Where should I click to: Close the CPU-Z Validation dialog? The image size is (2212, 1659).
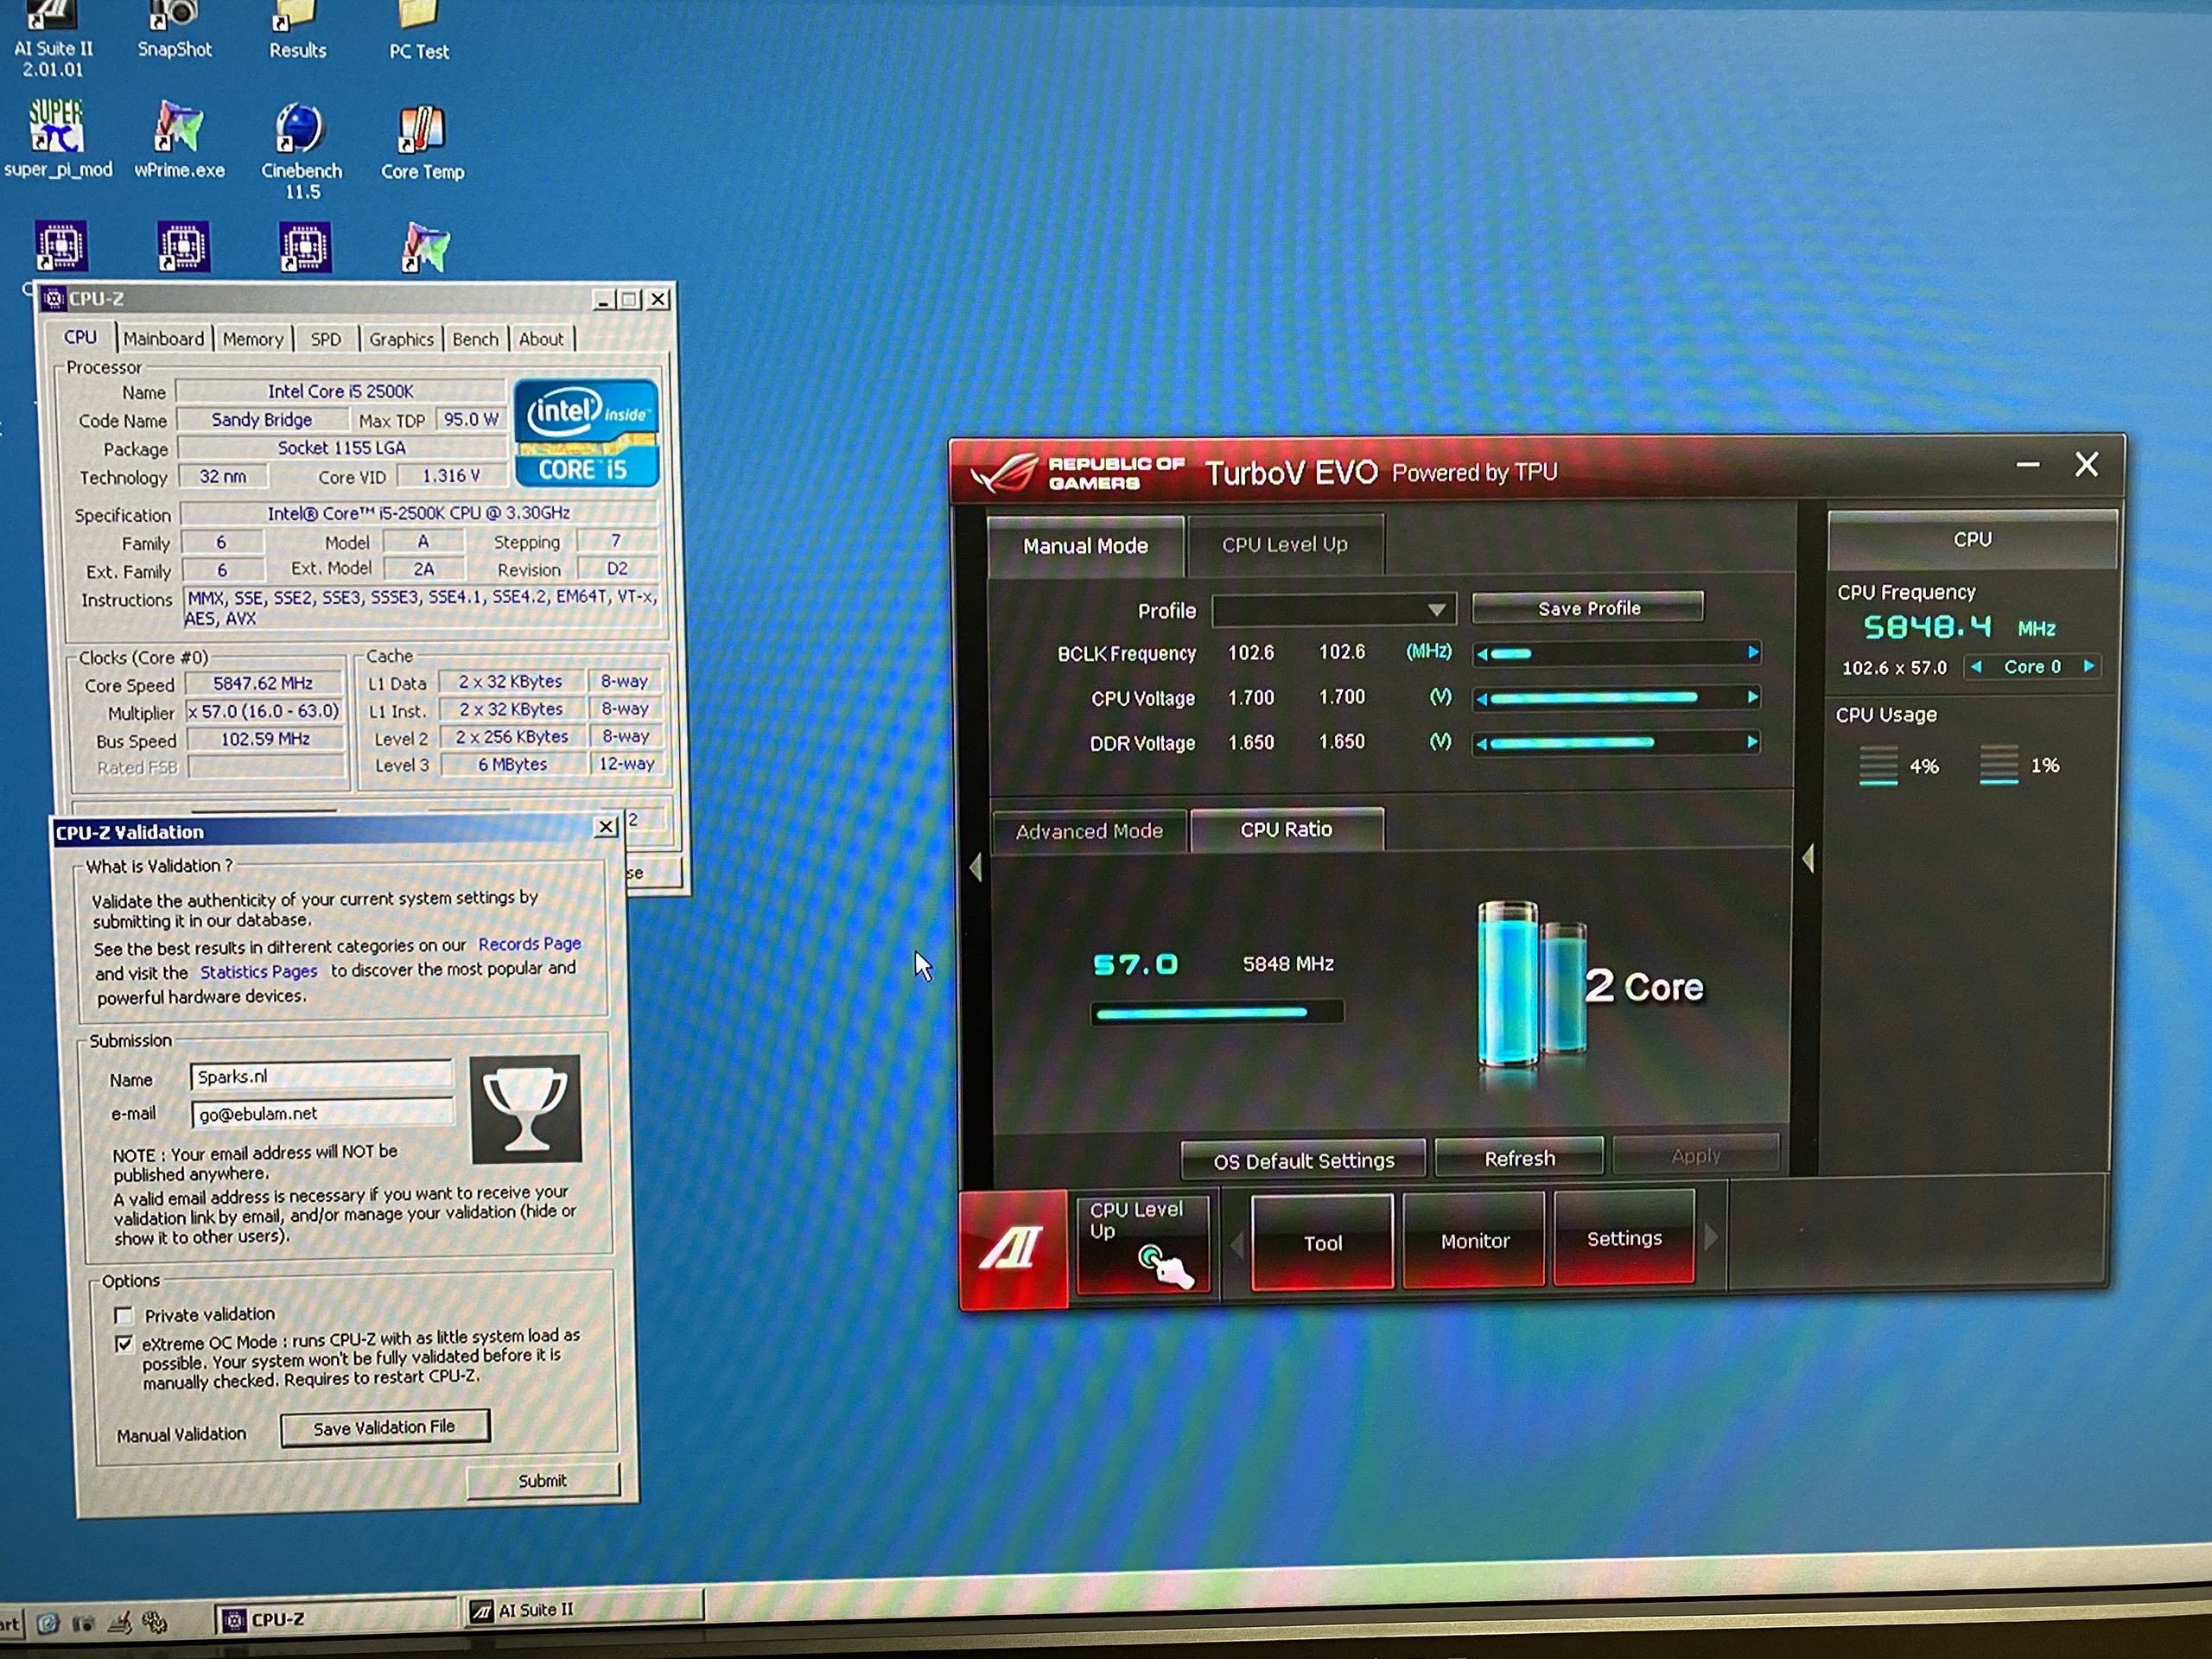click(x=606, y=827)
